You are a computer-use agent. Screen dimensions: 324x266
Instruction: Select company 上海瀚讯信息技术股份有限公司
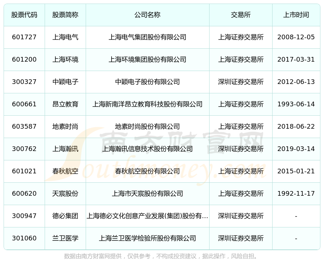click(148, 149)
